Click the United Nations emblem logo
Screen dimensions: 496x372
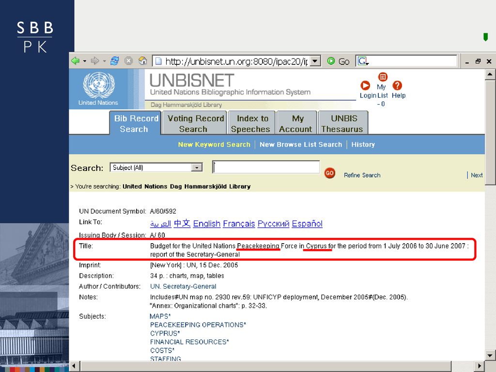[99, 85]
